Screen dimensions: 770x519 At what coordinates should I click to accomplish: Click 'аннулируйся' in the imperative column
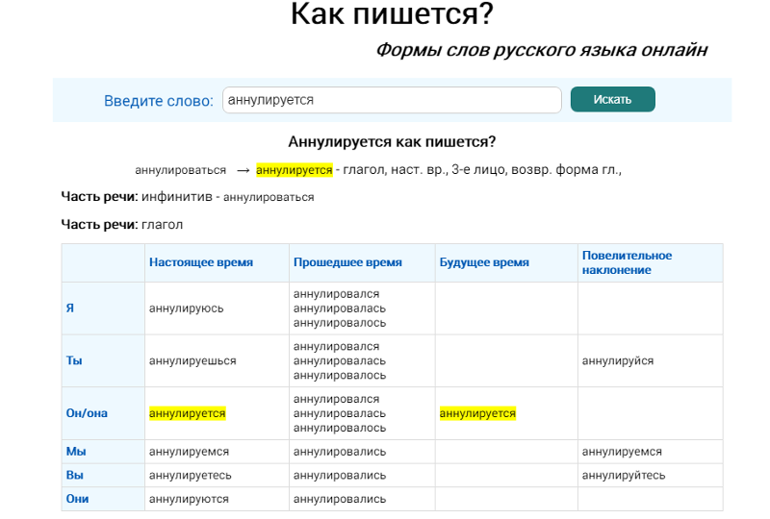point(617,360)
